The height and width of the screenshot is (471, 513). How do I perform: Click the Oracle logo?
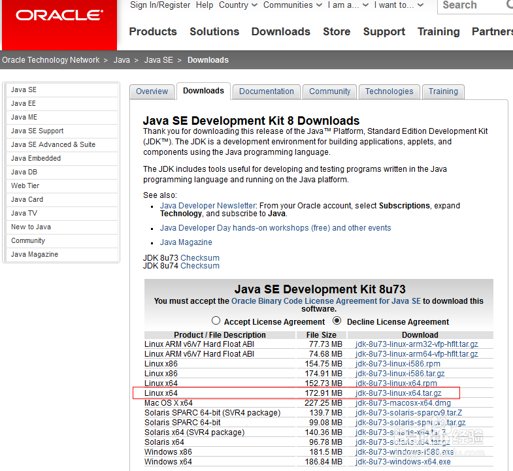point(59,16)
